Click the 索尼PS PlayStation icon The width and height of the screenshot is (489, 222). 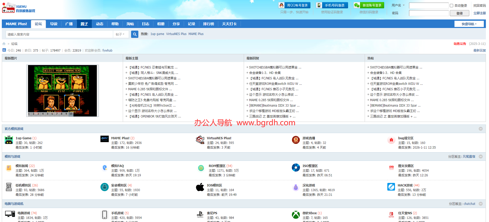(200, 215)
